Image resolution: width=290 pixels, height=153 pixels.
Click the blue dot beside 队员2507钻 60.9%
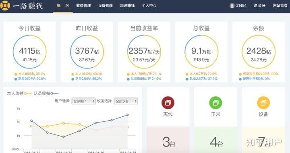click(16, 79)
